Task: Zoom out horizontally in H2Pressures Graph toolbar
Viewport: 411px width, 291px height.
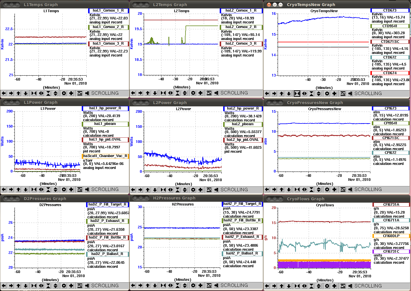Action: pos(170,285)
